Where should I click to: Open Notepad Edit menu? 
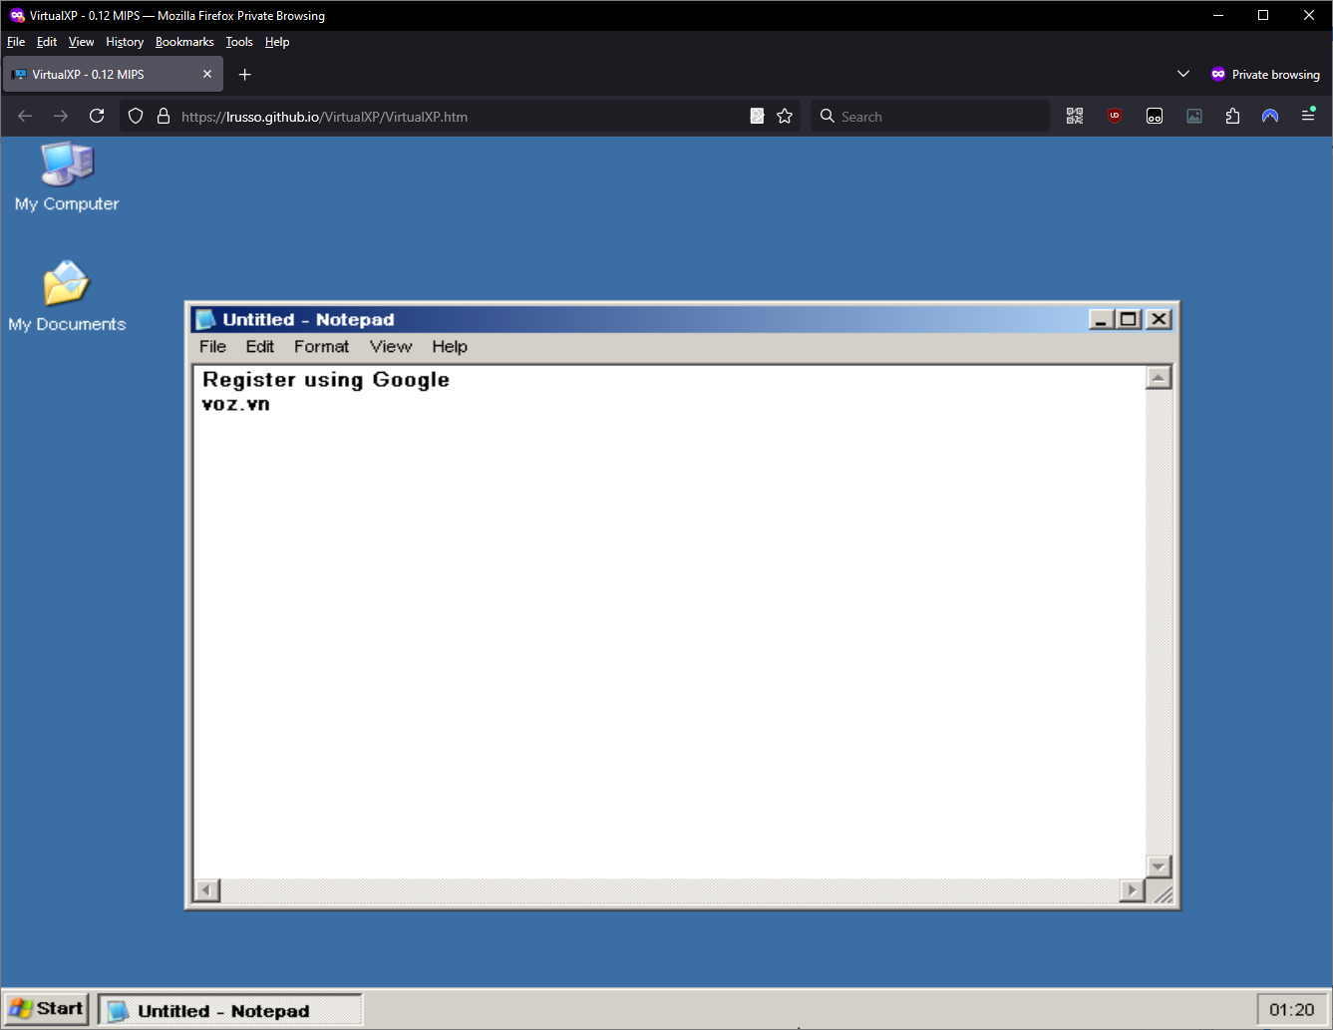(x=260, y=347)
